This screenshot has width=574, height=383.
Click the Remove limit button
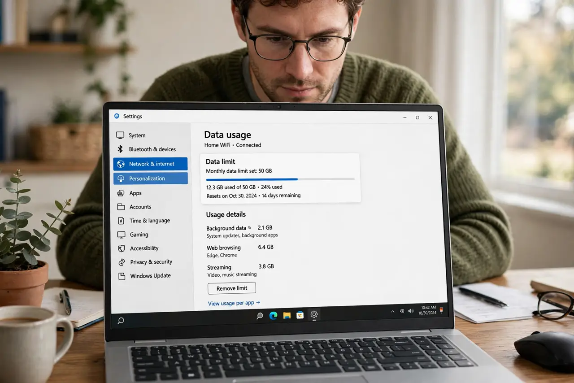tap(232, 288)
